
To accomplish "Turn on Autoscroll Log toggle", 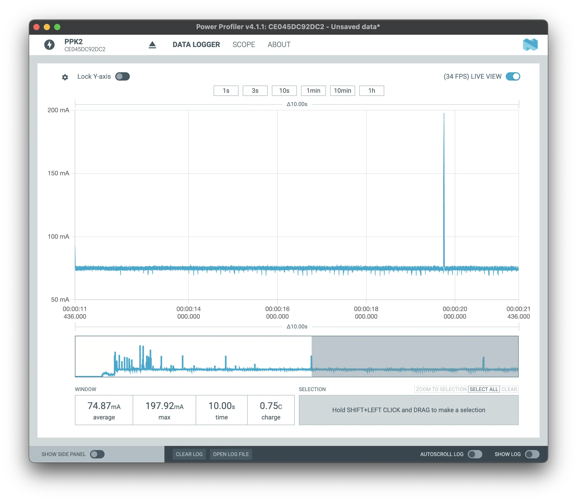I will coord(475,454).
